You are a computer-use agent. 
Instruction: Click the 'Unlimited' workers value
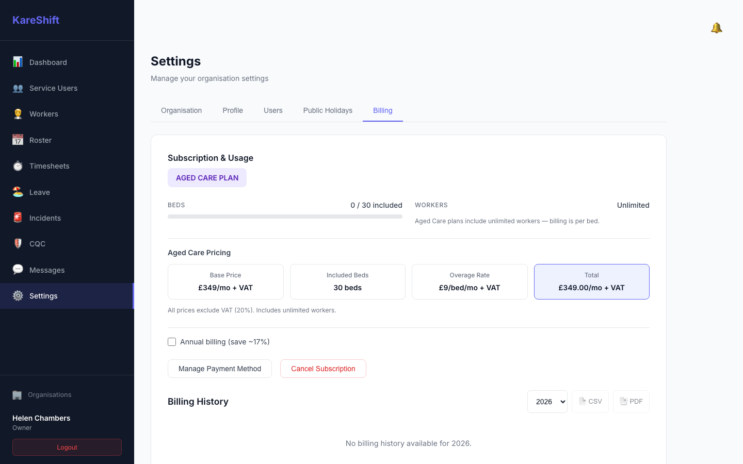click(633, 205)
